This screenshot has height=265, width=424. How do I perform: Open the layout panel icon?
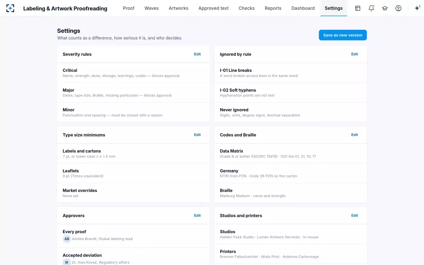pyautogui.click(x=358, y=8)
